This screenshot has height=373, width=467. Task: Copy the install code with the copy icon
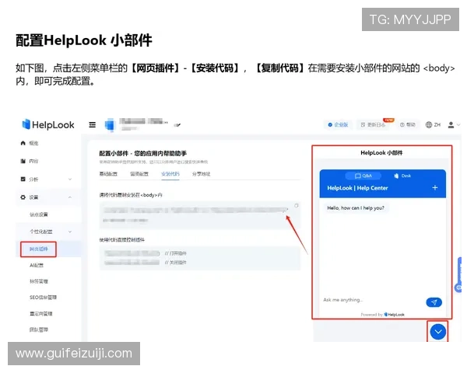[296, 205]
